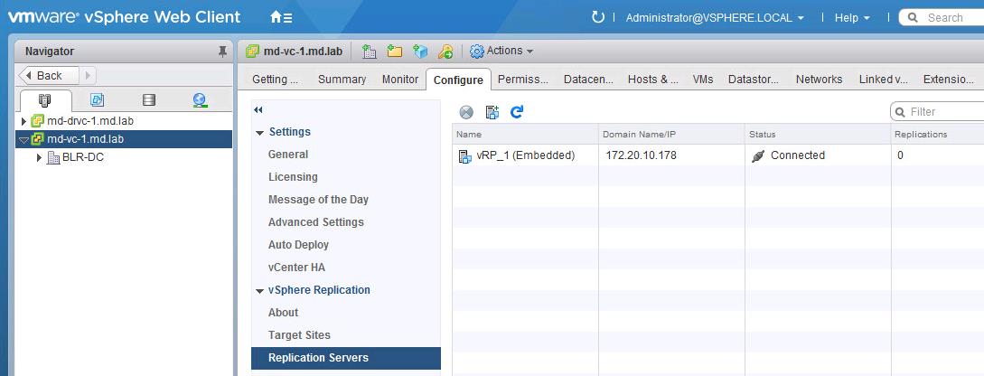Click the forward history arrow
Viewport: 984px width, 376px height.
(x=88, y=75)
